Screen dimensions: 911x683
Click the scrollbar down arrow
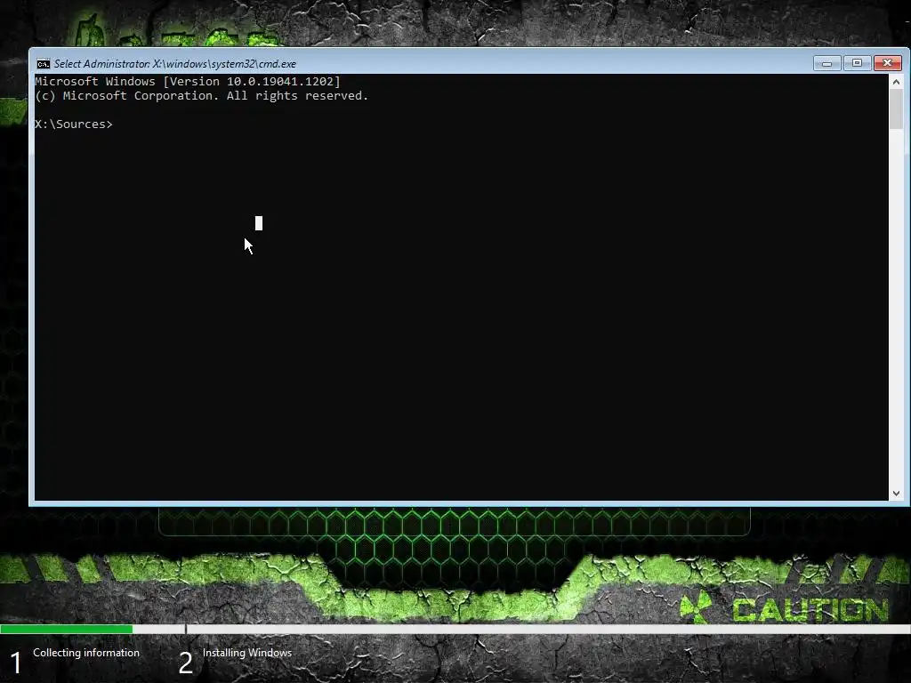coord(896,493)
